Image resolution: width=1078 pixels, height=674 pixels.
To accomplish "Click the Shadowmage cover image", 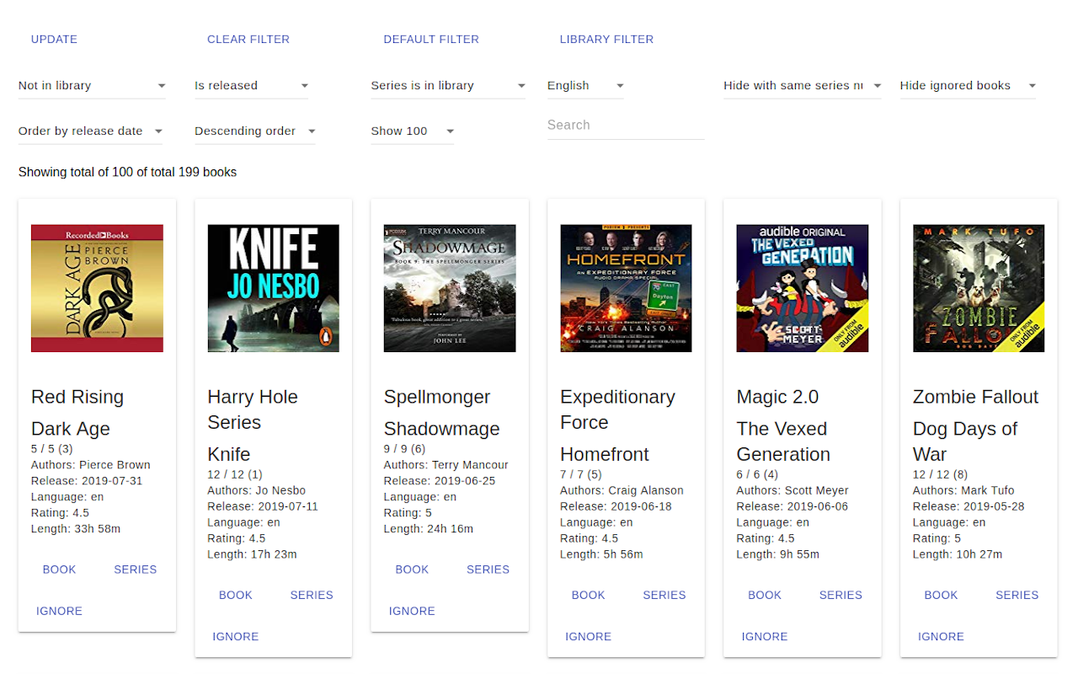I will click(x=450, y=288).
